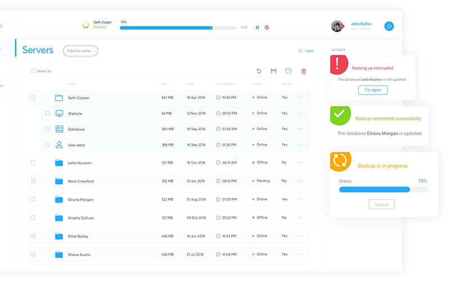Click the blue logout icon button
The image size is (450, 281).
pos(389,26)
